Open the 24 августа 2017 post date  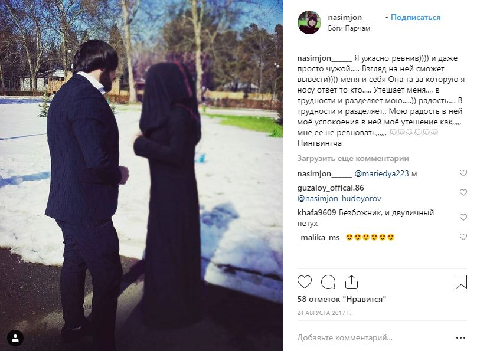click(324, 313)
